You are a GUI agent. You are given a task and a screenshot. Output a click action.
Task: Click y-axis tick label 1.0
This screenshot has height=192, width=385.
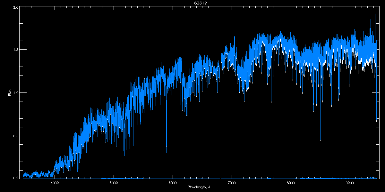(15, 93)
